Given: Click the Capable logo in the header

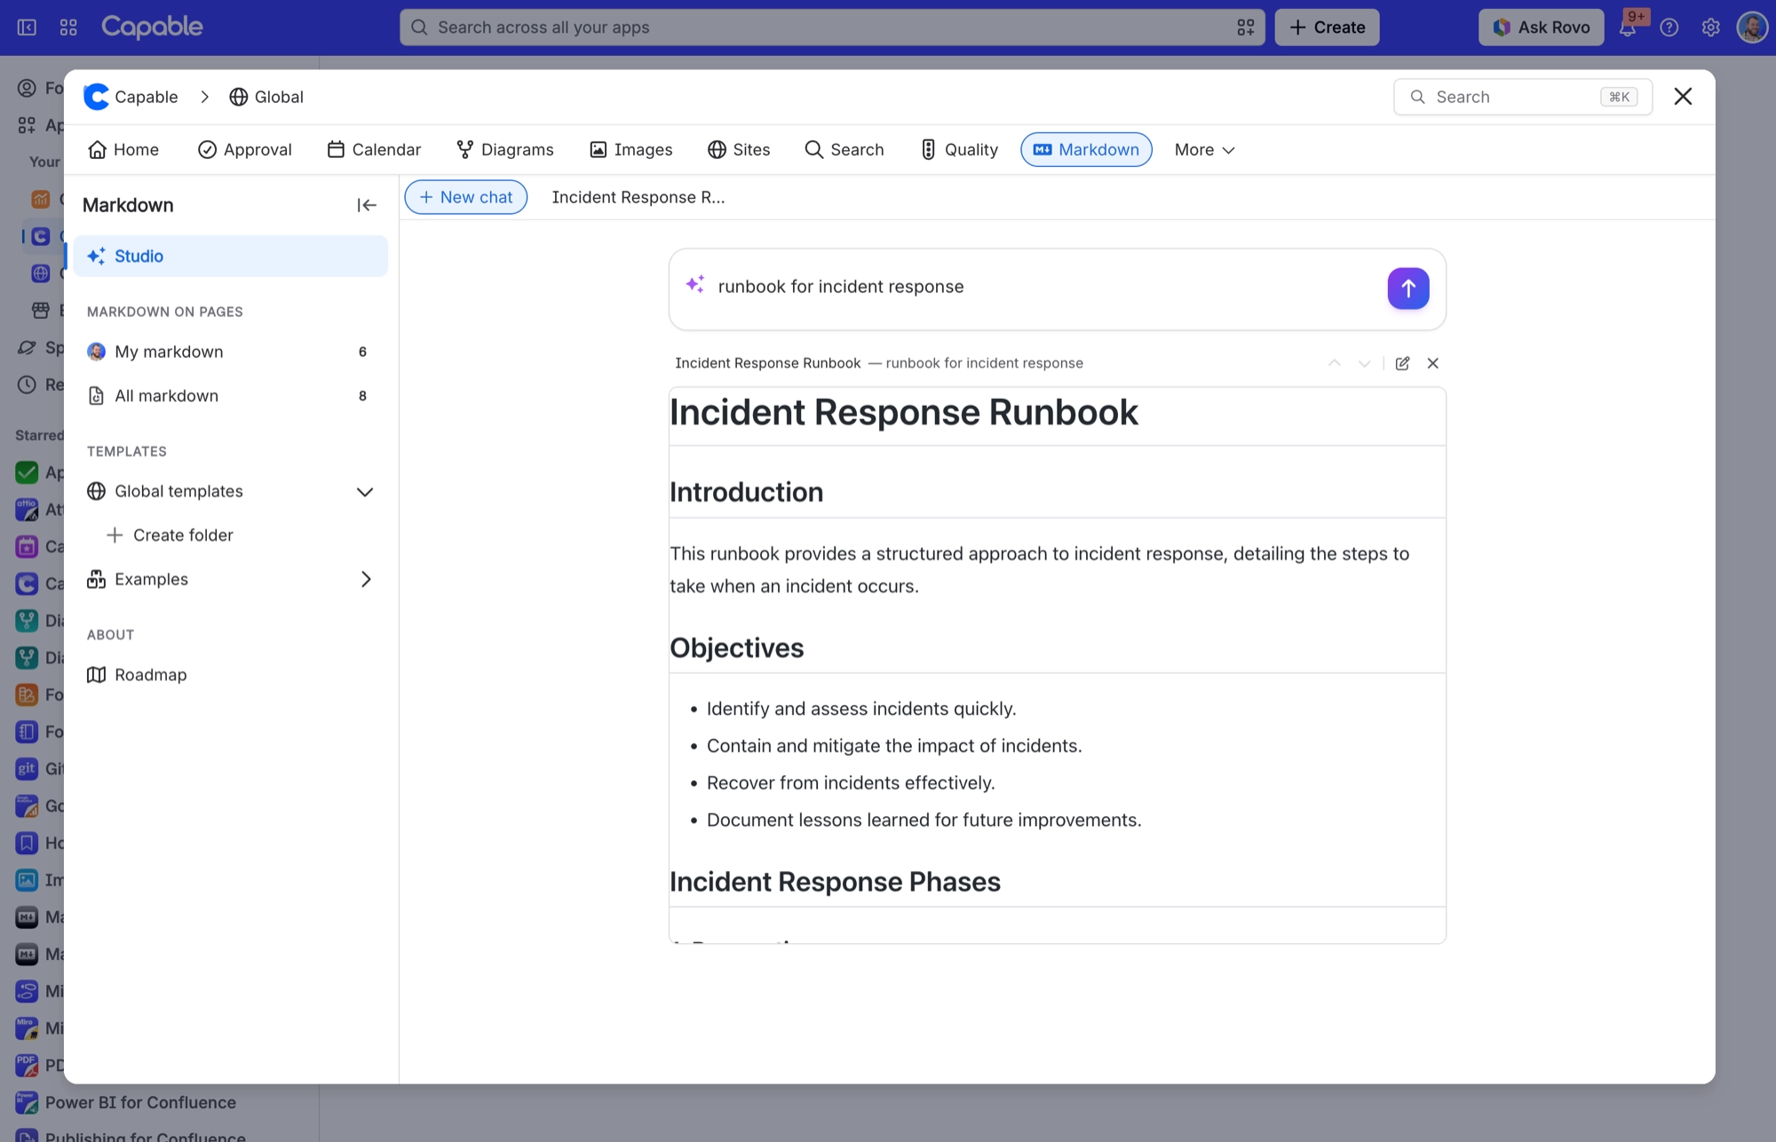Looking at the screenshot, I should click(152, 27).
